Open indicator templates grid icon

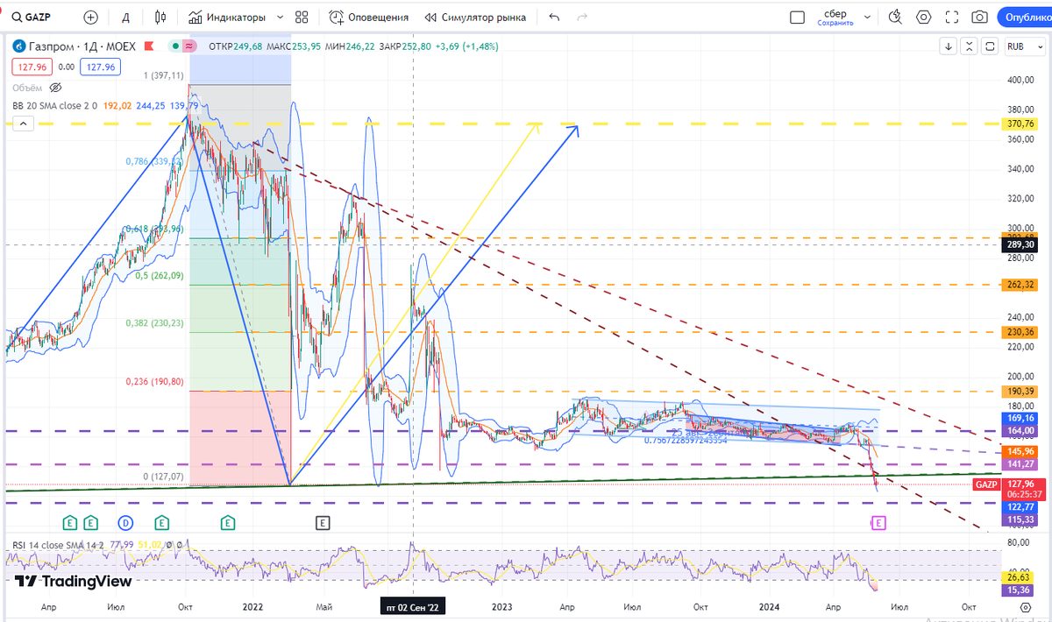[302, 17]
